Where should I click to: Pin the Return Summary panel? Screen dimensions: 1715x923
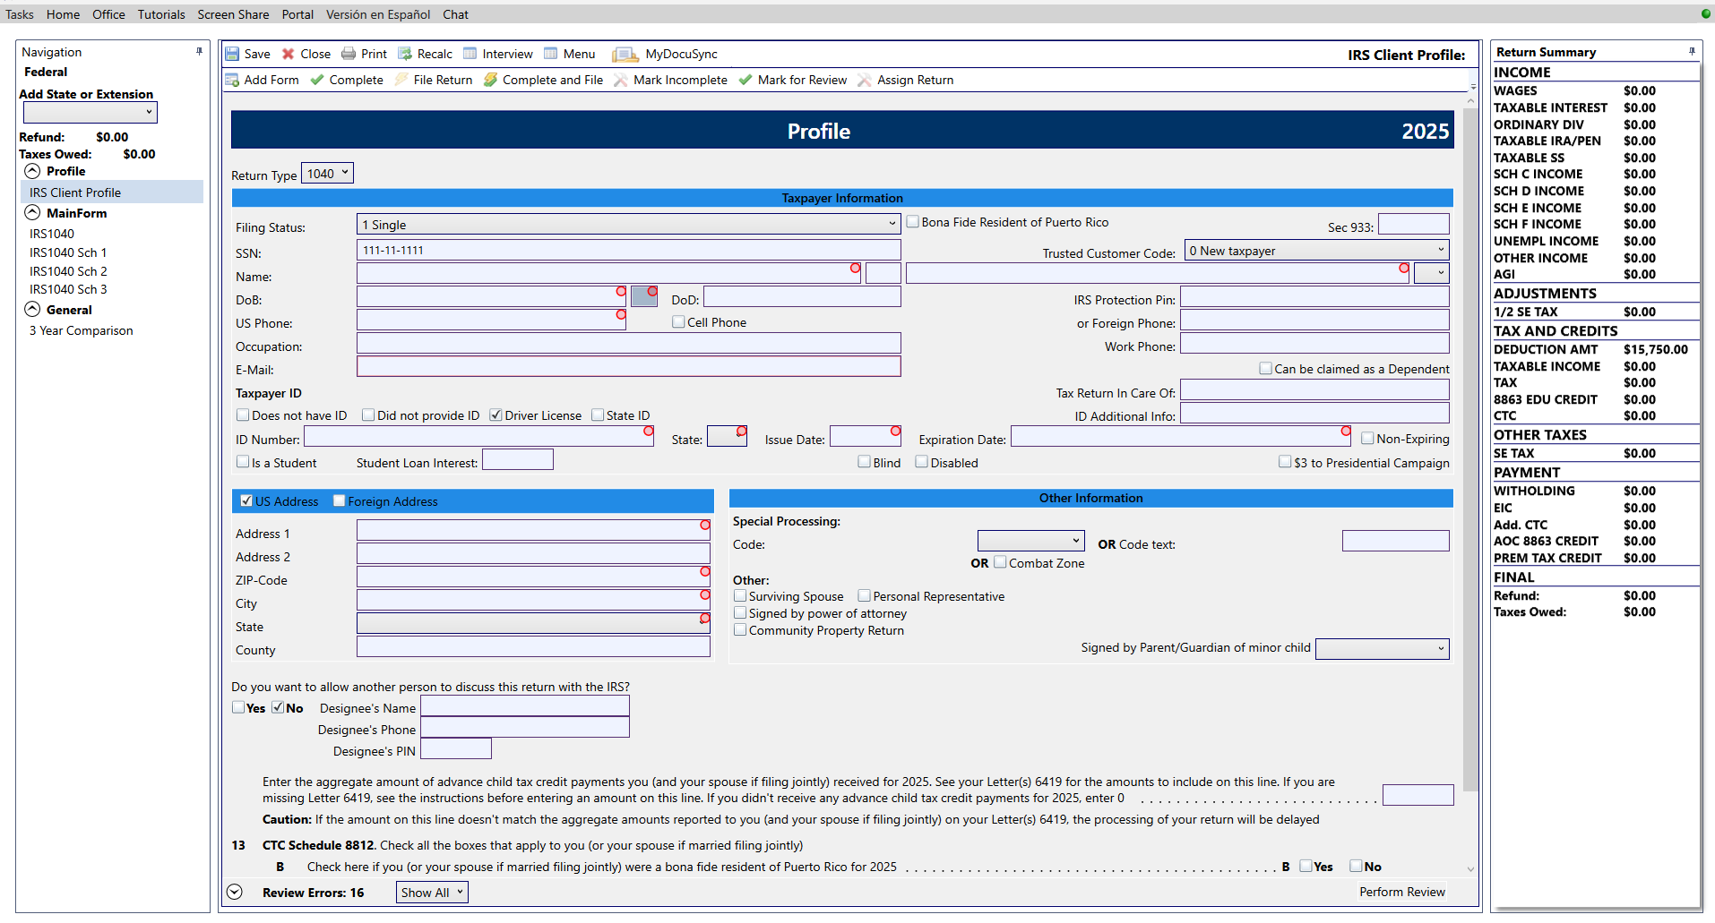coord(1692,51)
